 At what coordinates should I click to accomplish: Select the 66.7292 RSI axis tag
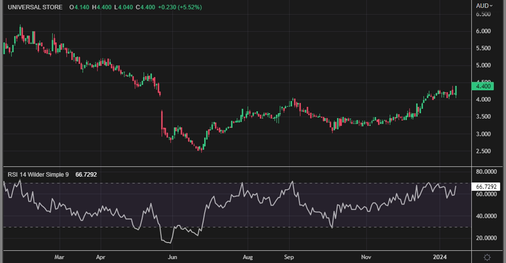pos(486,187)
